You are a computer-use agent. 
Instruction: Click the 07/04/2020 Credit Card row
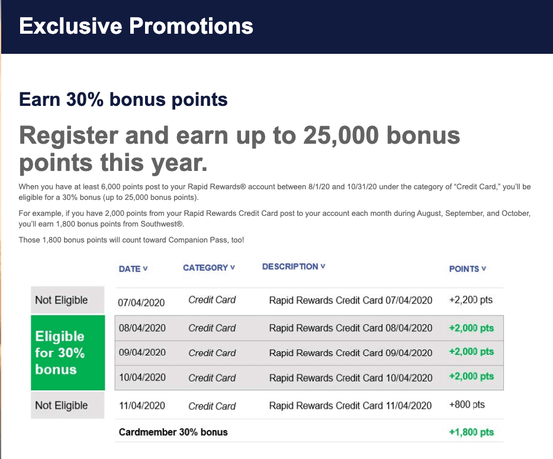(x=309, y=301)
